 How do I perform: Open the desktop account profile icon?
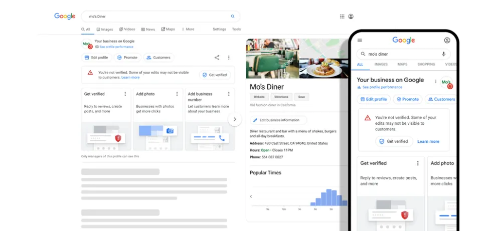(351, 17)
